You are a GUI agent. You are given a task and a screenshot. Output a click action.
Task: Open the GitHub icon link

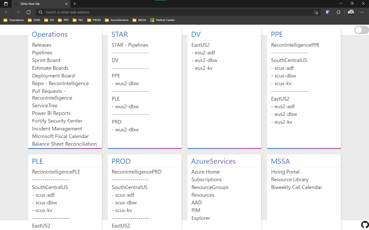click(x=365, y=225)
